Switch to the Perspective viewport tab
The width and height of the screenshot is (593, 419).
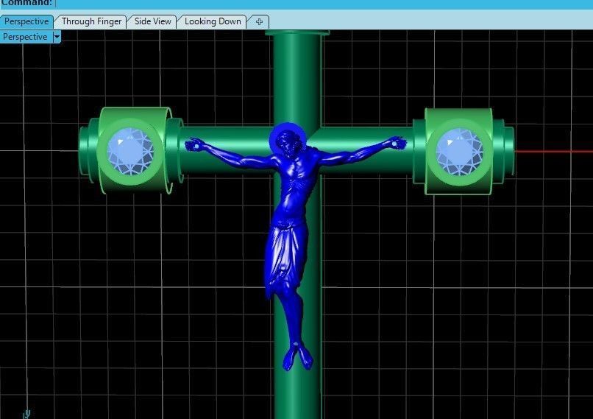pyautogui.click(x=26, y=21)
